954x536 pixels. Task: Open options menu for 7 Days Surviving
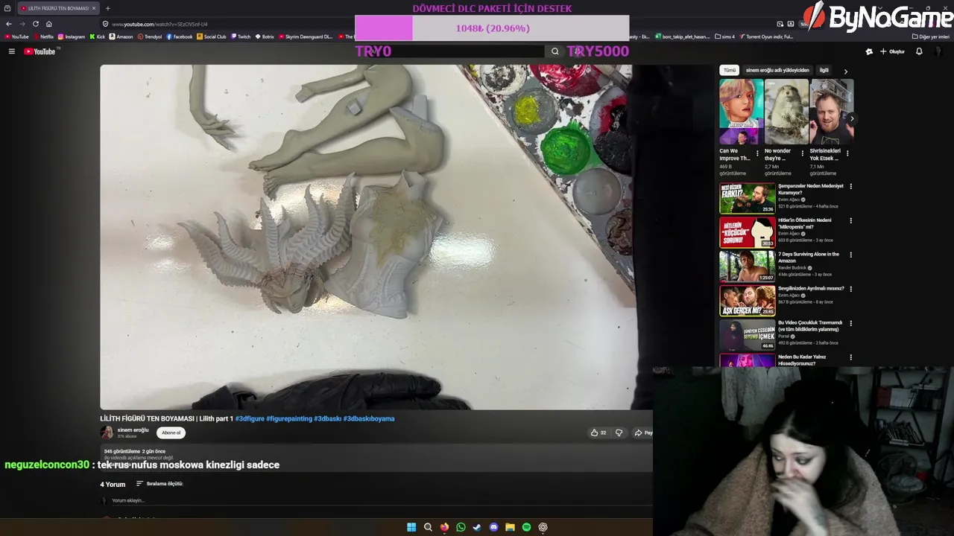[850, 255]
